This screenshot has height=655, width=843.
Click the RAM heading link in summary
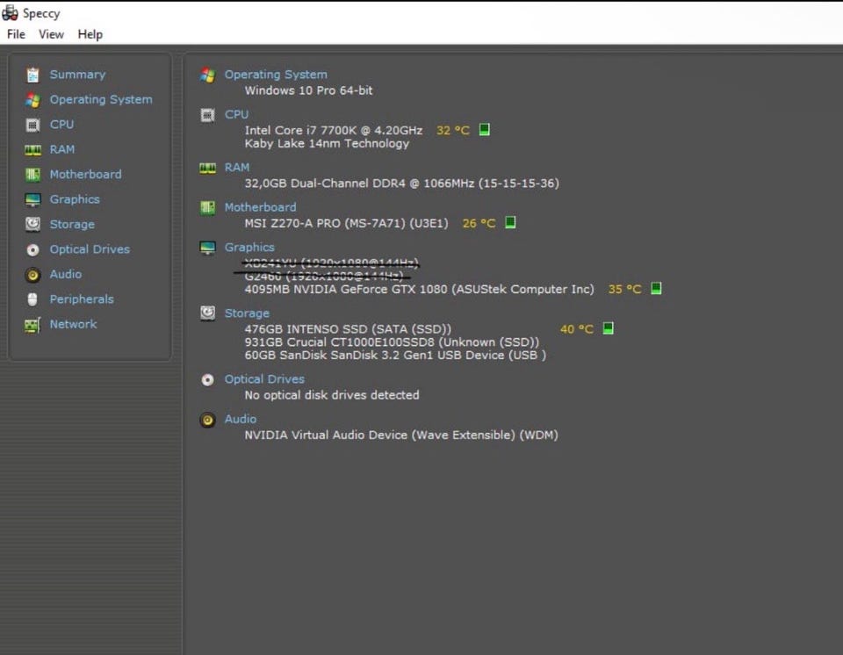[237, 167]
